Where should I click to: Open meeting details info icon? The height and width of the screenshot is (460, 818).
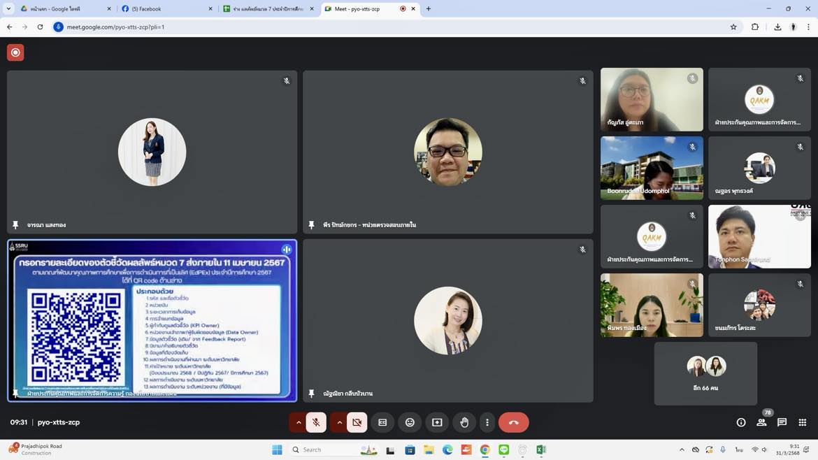click(x=741, y=422)
